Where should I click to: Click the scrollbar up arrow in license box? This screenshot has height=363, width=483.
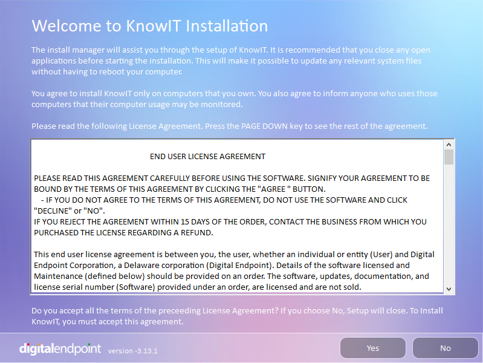449,145
